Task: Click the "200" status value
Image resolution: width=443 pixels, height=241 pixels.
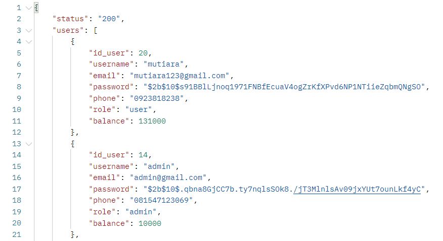Action: point(109,19)
